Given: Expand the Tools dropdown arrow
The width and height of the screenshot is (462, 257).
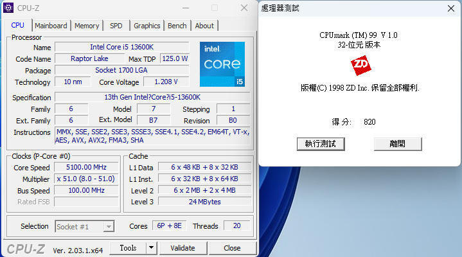Looking at the screenshot, I should 151,248.
